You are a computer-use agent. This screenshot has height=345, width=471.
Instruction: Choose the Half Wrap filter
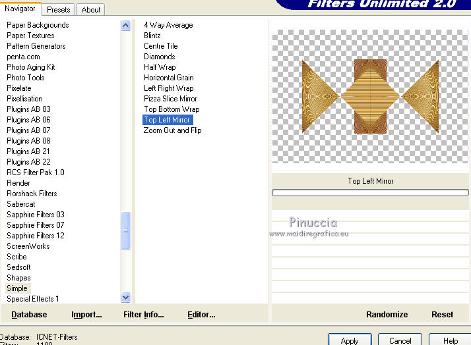160,67
